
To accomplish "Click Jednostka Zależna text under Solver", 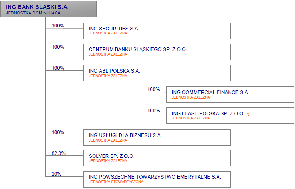I will pos(108,161).
